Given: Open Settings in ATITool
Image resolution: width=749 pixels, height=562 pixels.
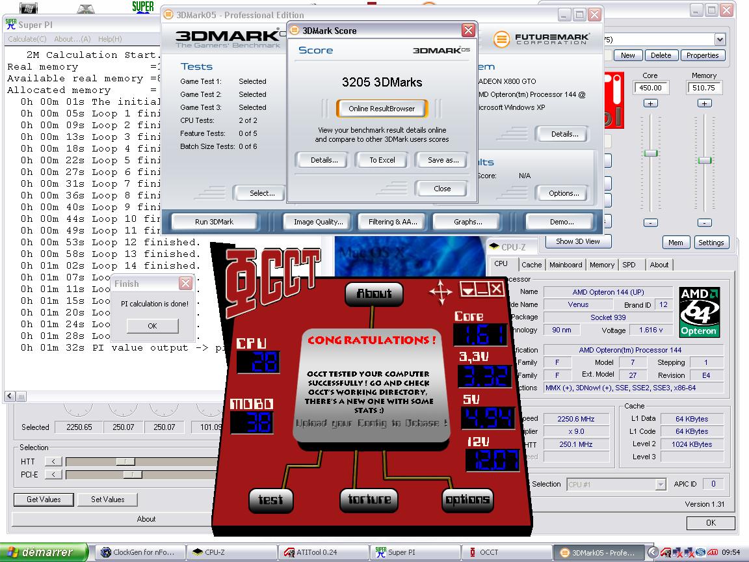Looking at the screenshot, I should [711, 242].
